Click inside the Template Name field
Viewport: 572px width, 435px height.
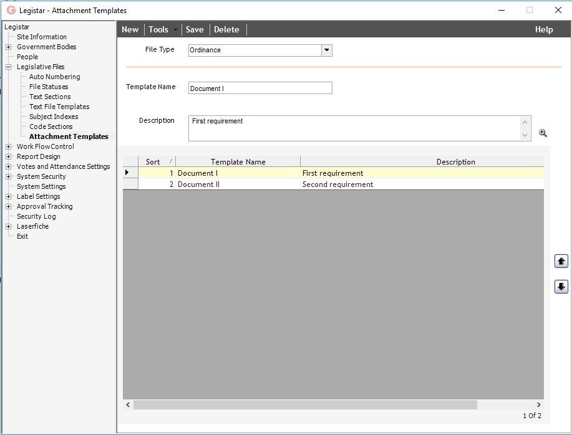(260, 87)
